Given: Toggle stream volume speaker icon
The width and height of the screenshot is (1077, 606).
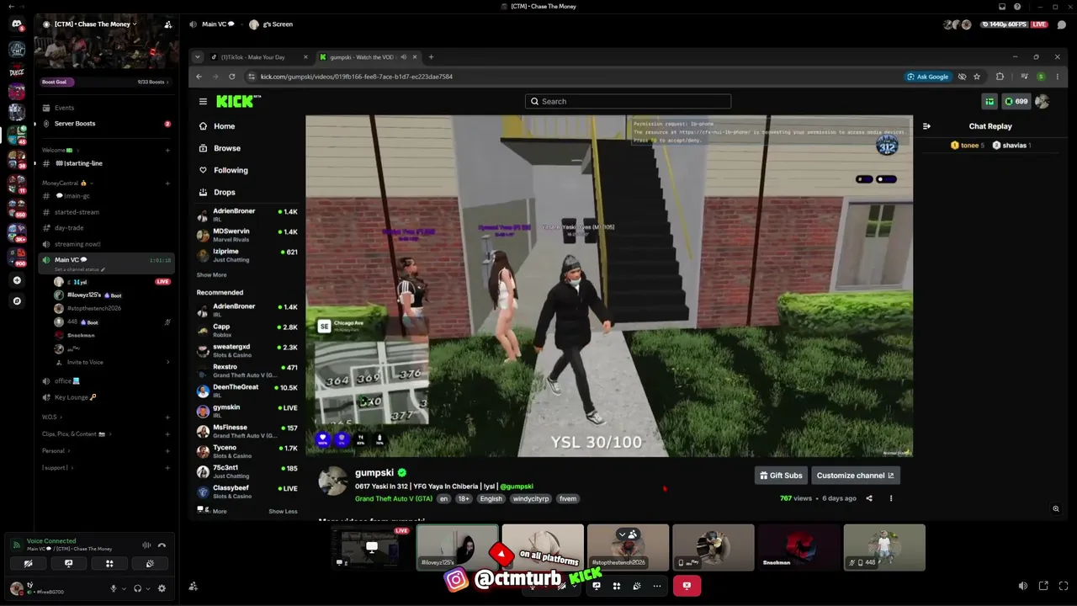Looking at the screenshot, I should pos(1023,586).
